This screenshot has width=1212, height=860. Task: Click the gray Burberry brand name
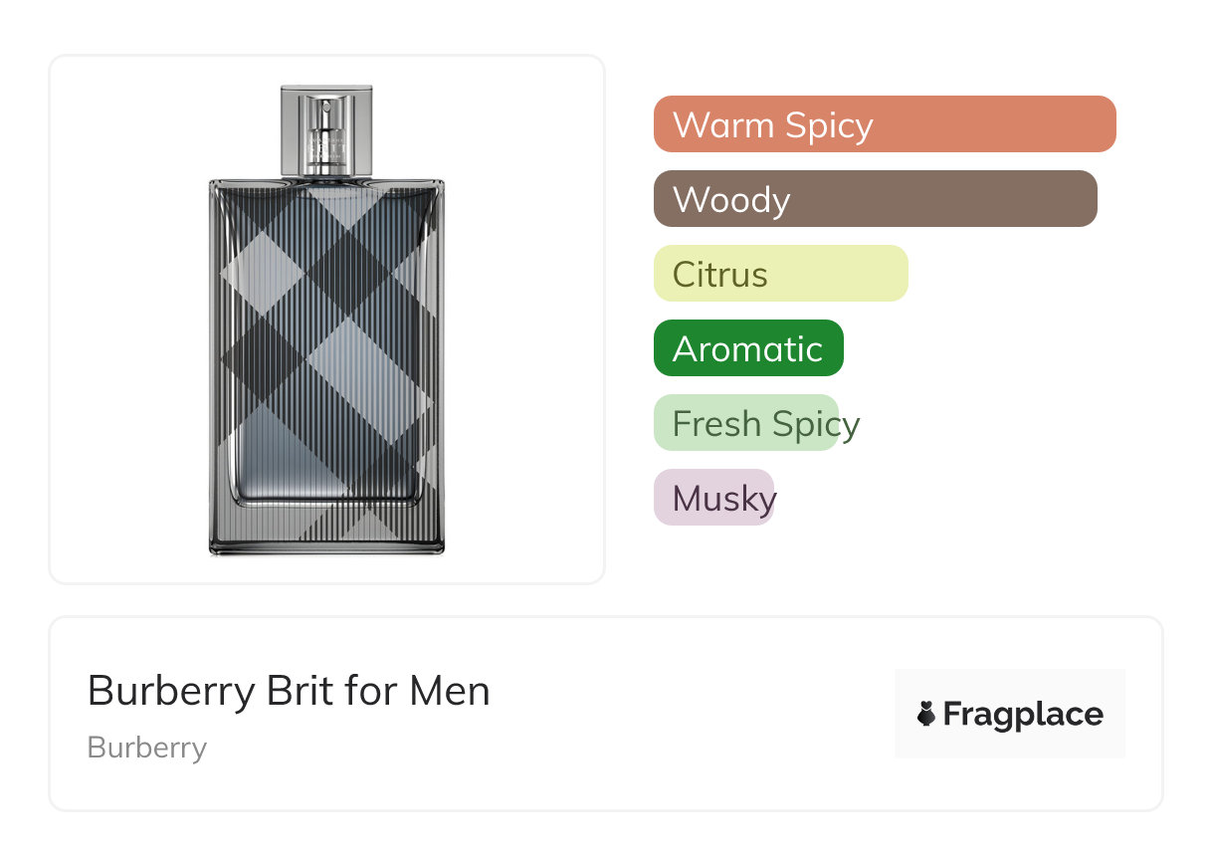[147, 748]
